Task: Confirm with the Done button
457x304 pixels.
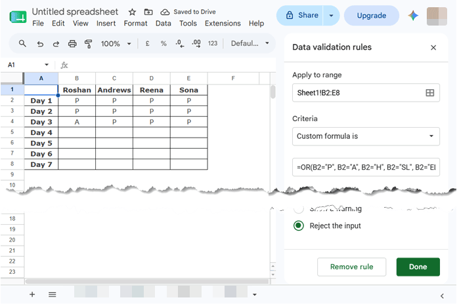Action: (x=418, y=267)
